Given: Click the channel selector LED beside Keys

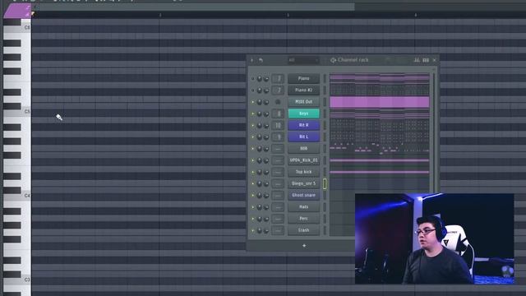Looking at the screenshot, I should pos(325,113).
